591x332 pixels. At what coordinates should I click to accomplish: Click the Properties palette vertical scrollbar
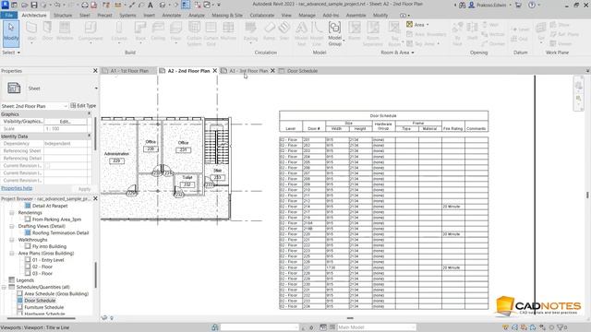pyautogui.click(x=95, y=134)
